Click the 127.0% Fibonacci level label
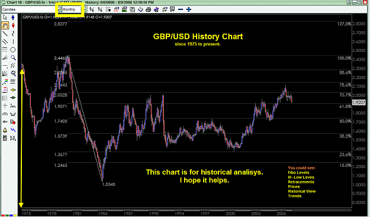Image resolution: width=370 pixels, height=217 pixels. 345,24
